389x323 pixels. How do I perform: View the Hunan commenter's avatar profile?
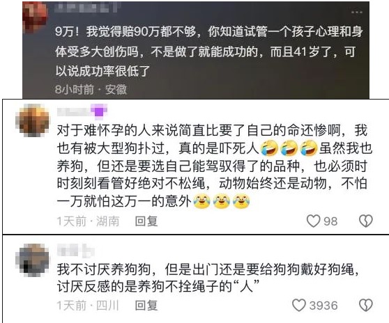(33, 120)
